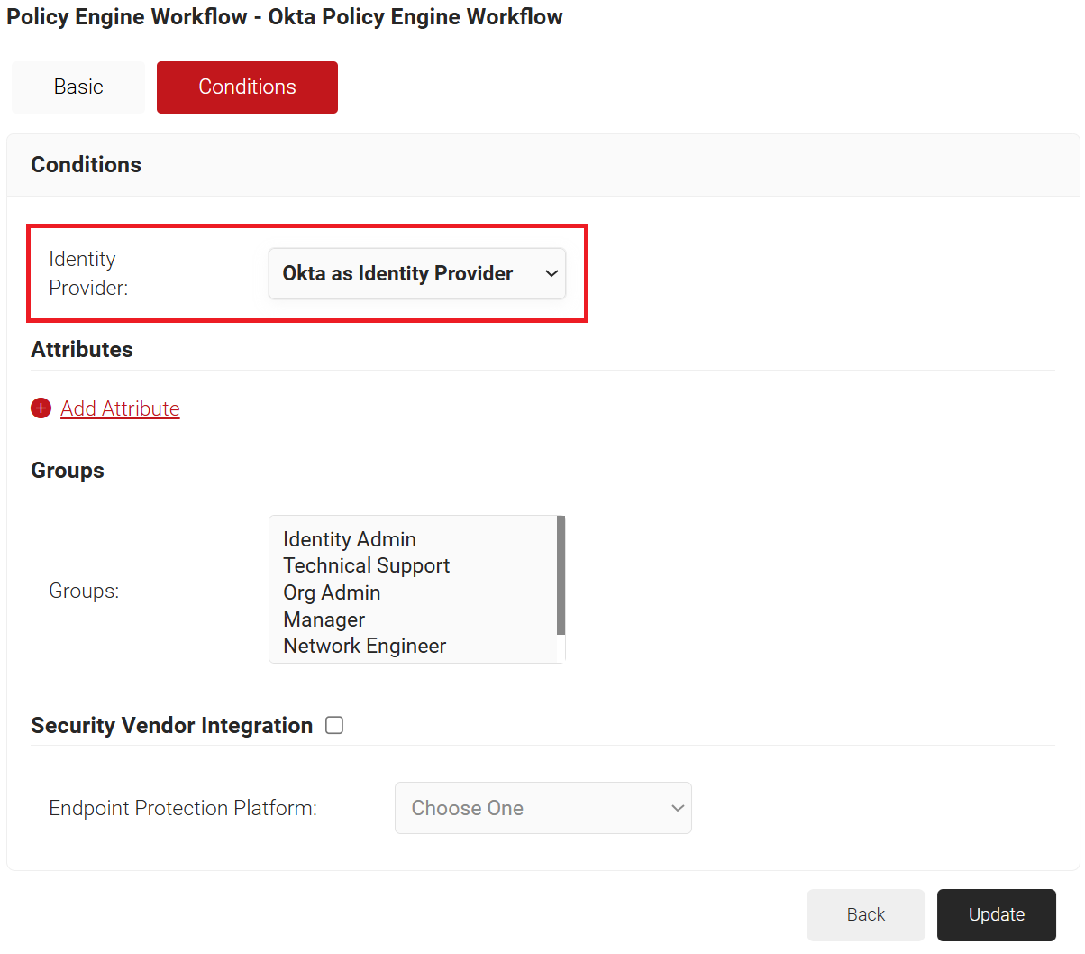The image size is (1085, 954).
Task: Click the red plus Add Attribute icon
Action: coord(41,408)
